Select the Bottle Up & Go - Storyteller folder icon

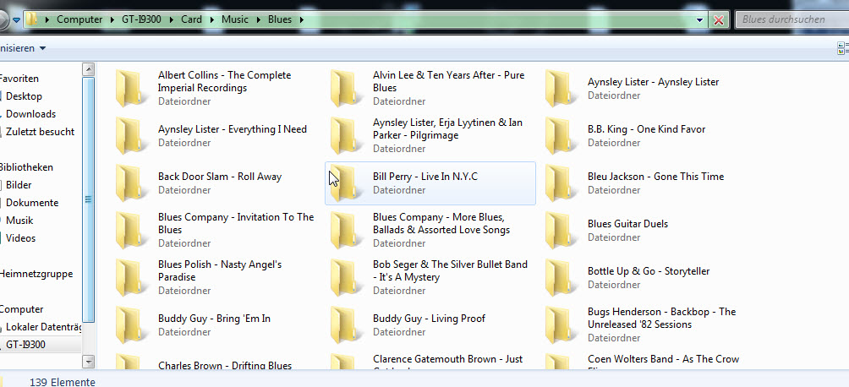click(561, 278)
